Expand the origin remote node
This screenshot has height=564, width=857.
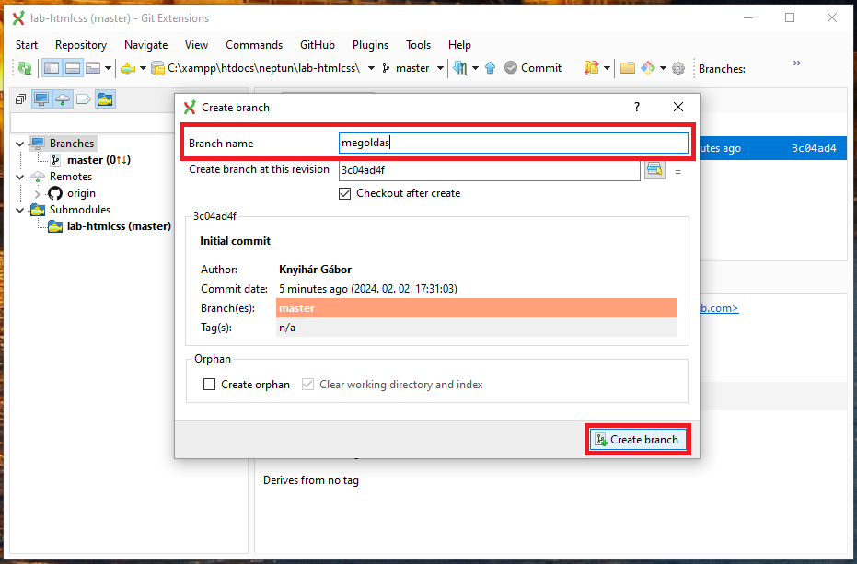pyautogui.click(x=37, y=193)
